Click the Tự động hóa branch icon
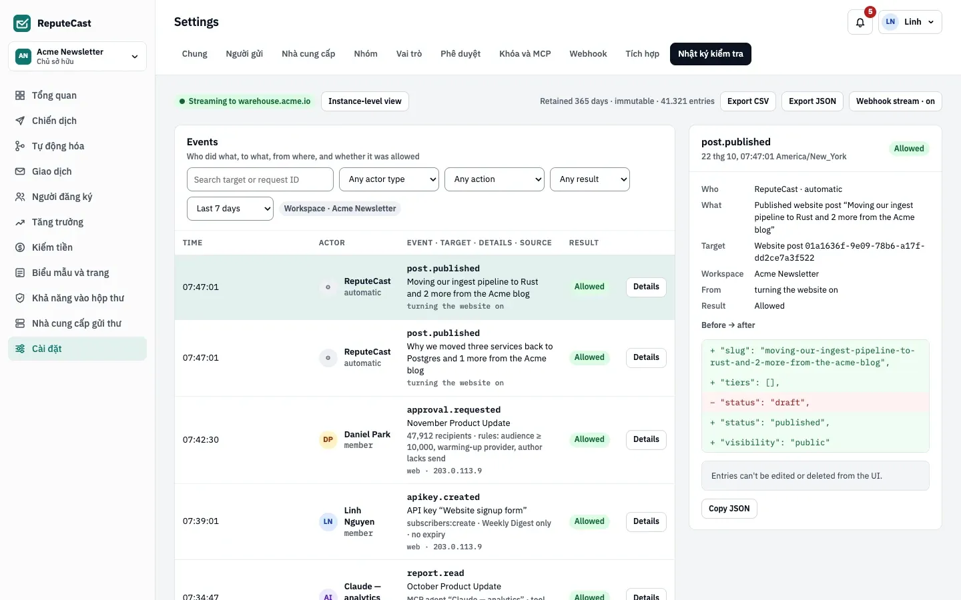Viewport: 961px width, 600px height. coord(20,146)
